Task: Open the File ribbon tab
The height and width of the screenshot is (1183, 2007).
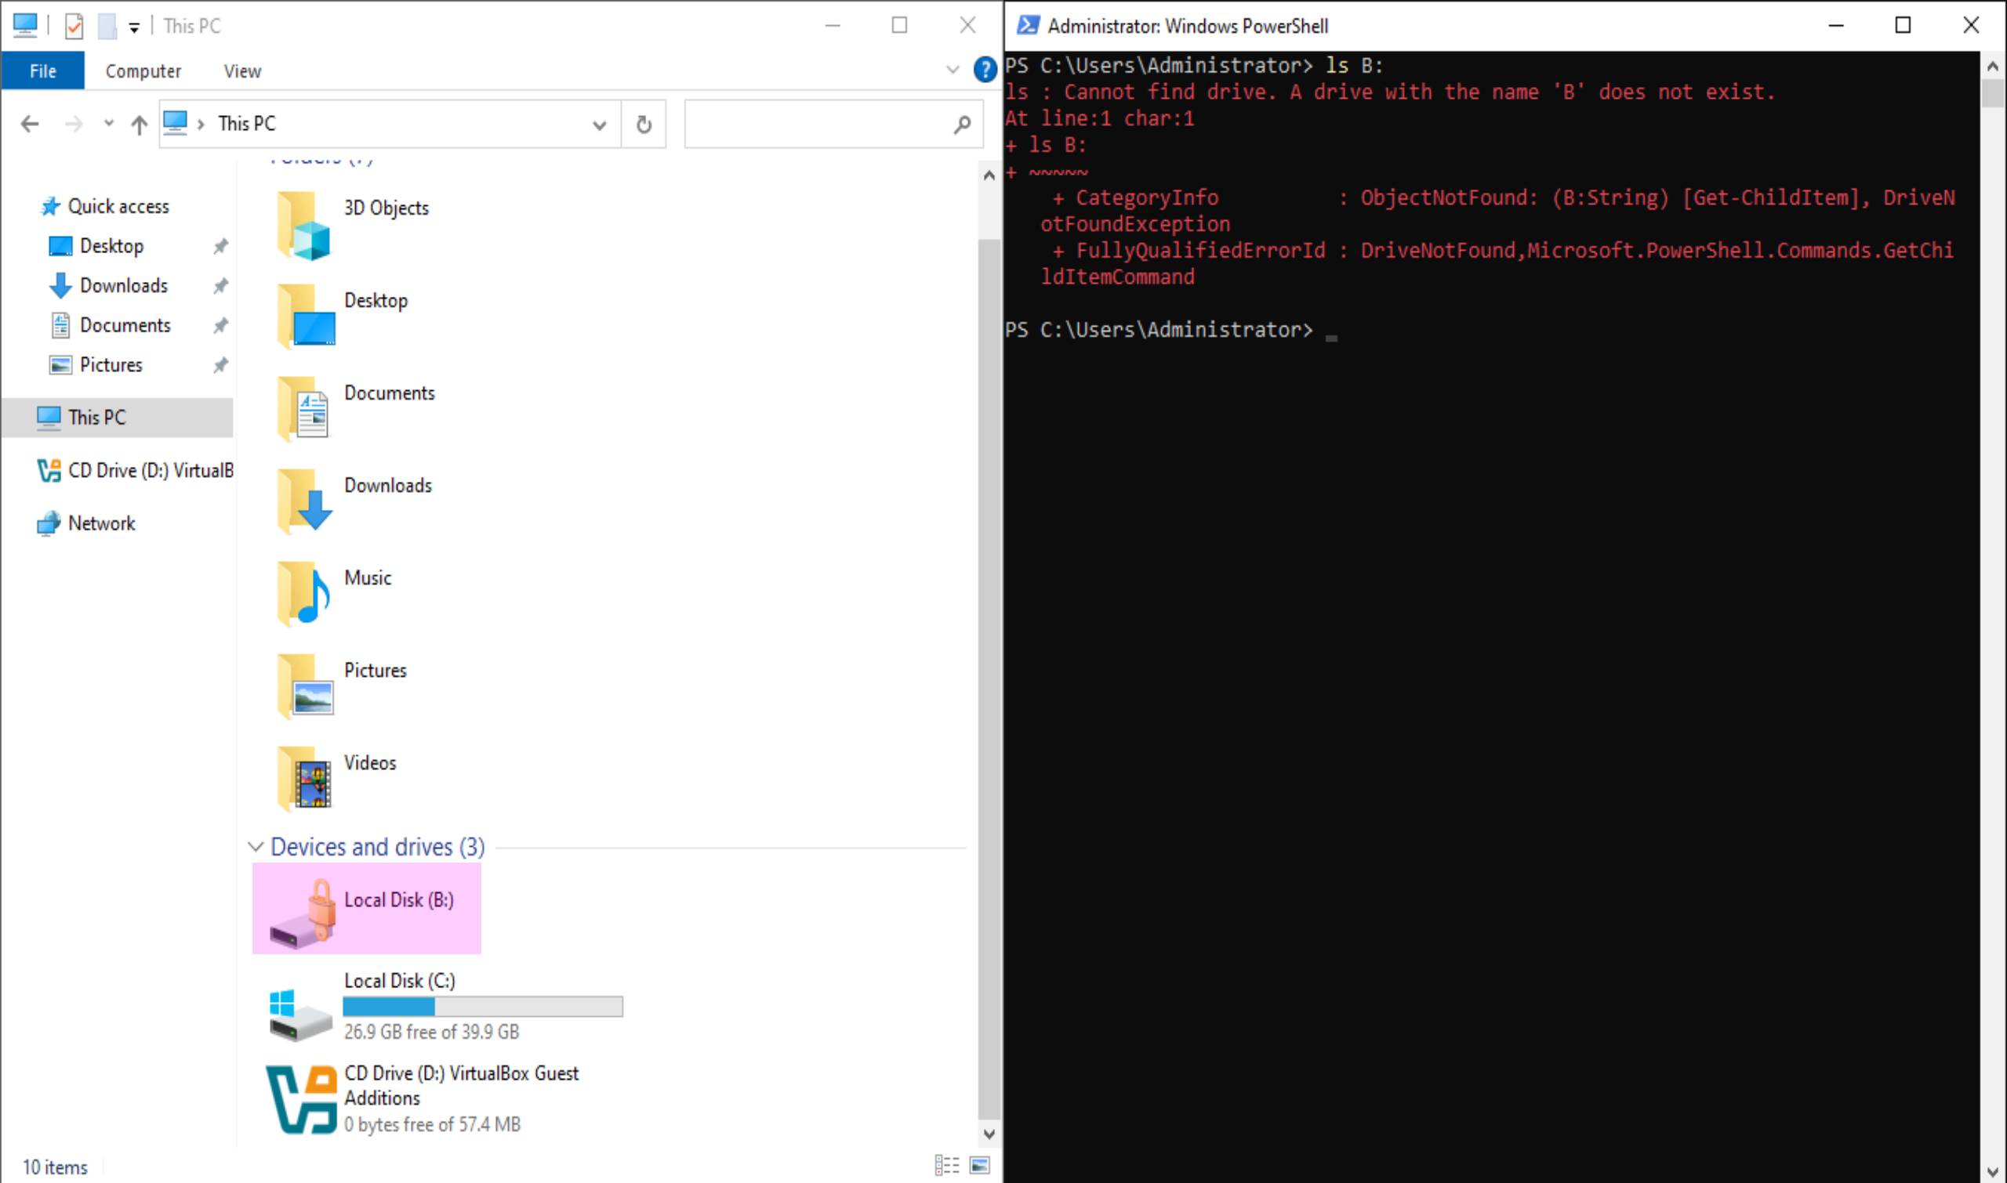Action: pos(42,71)
